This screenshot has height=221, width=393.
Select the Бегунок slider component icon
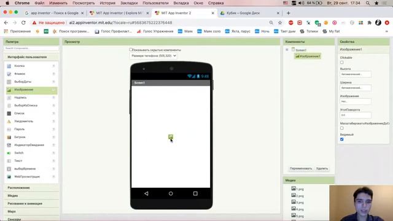pyautogui.click(x=9, y=137)
